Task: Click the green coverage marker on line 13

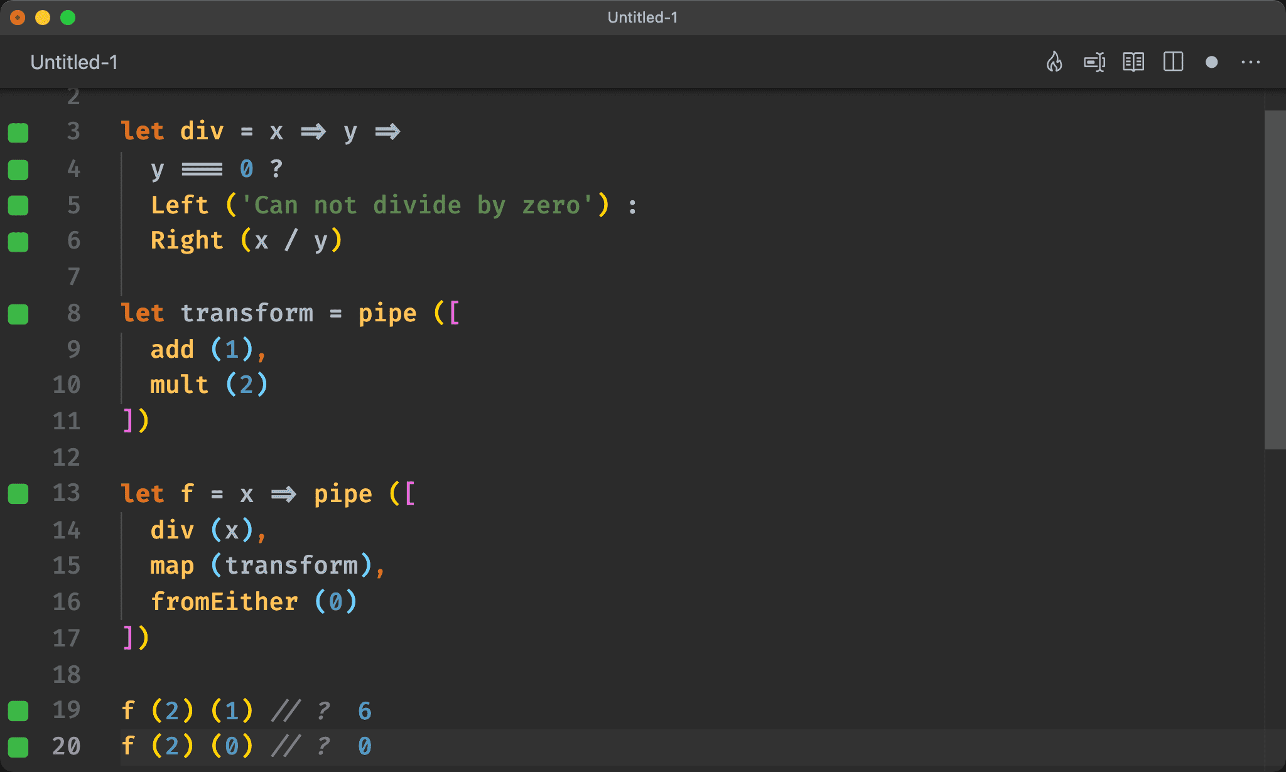Action: 18,494
